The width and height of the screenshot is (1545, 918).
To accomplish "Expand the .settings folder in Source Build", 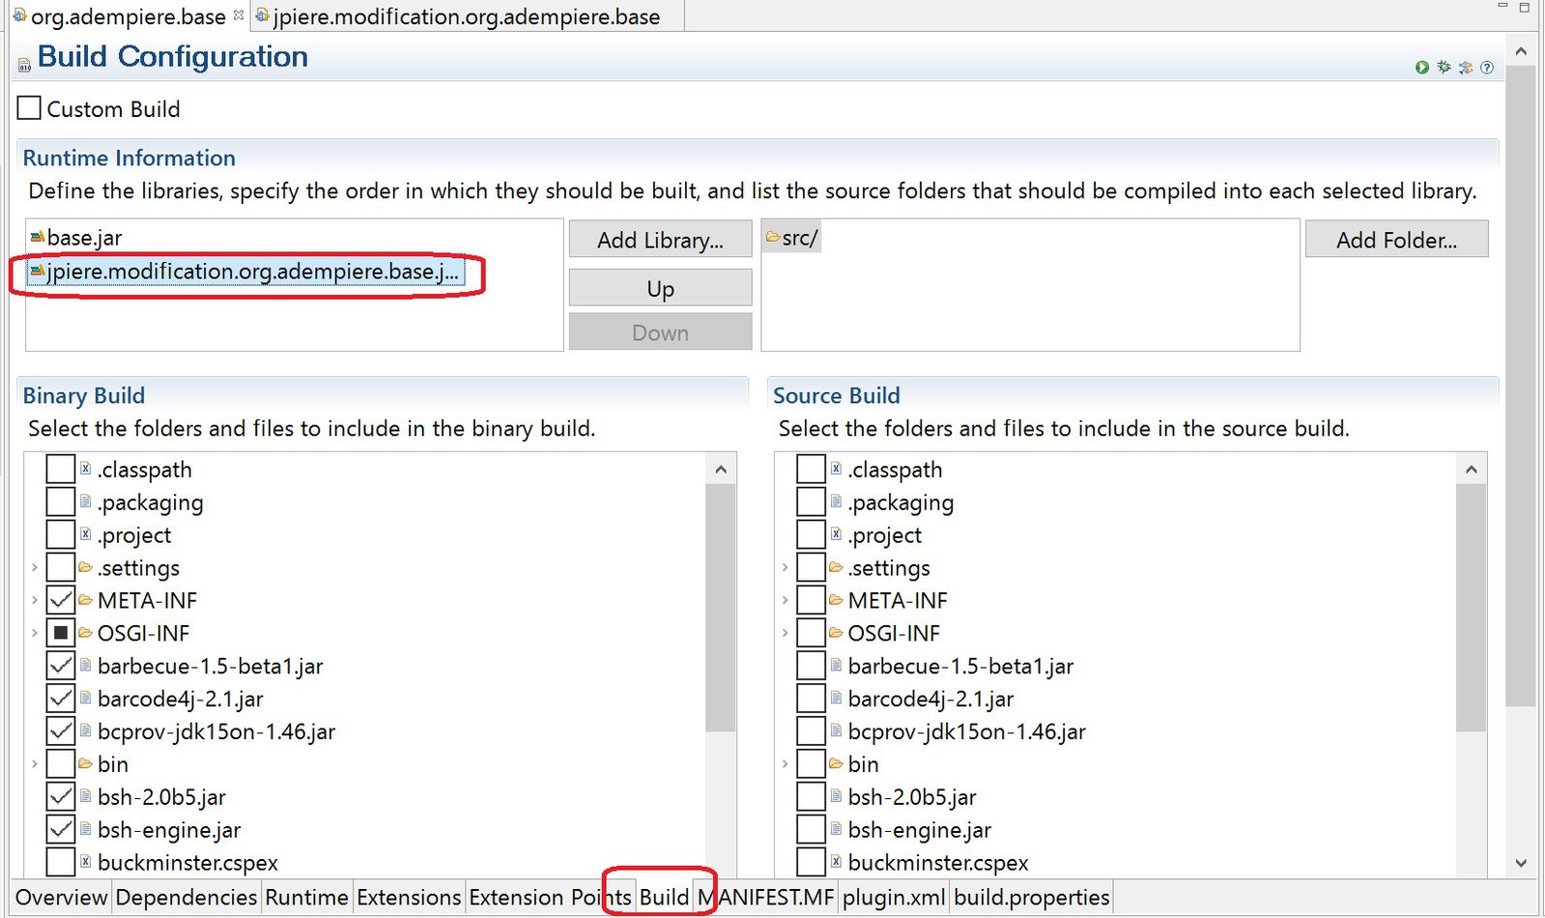I will pyautogui.click(x=785, y=568).
